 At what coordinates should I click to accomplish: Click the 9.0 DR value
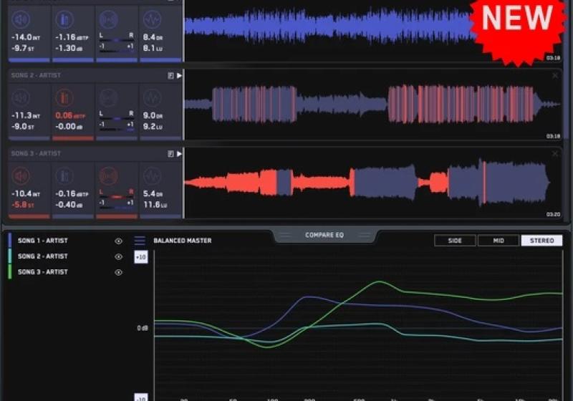click(153, 116)
